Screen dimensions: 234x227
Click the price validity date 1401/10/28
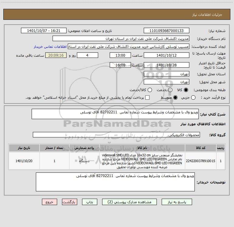[167, 65]
